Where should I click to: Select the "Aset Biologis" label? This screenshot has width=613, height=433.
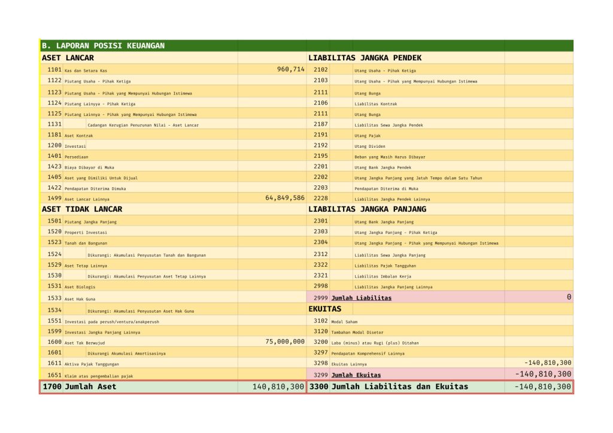[x=80, y=286]
